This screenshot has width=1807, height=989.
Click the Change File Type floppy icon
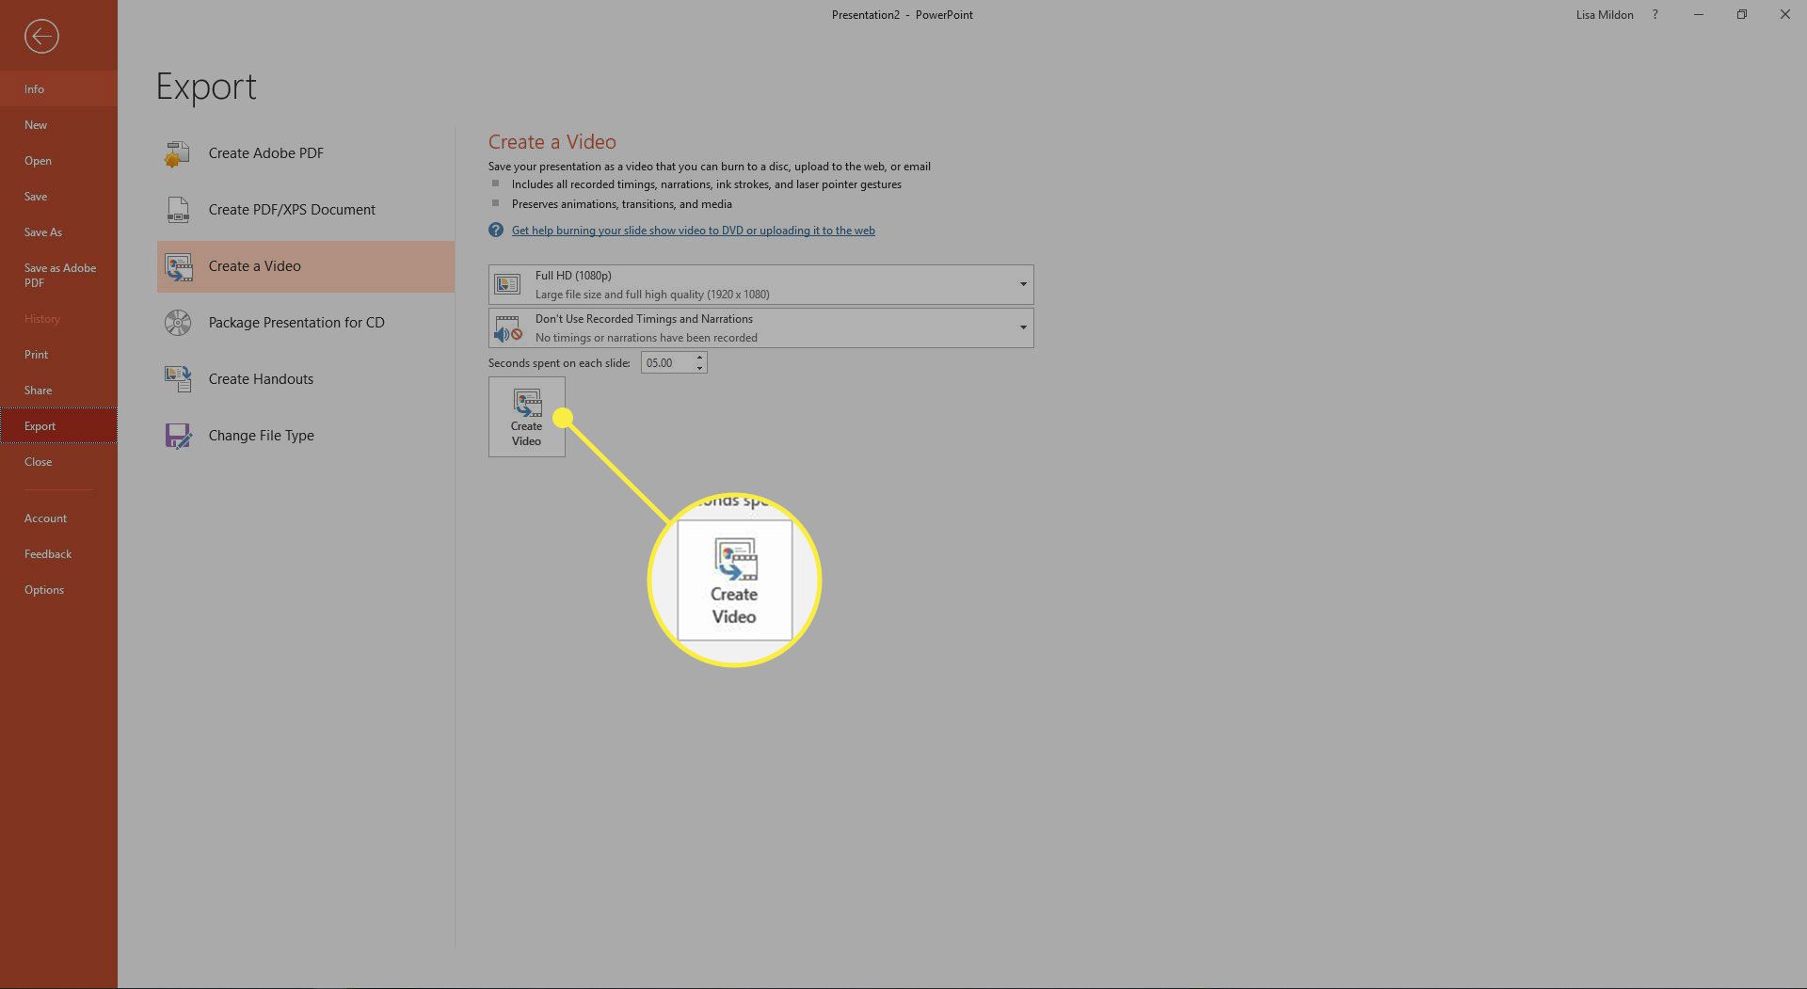tap(177, 436)
